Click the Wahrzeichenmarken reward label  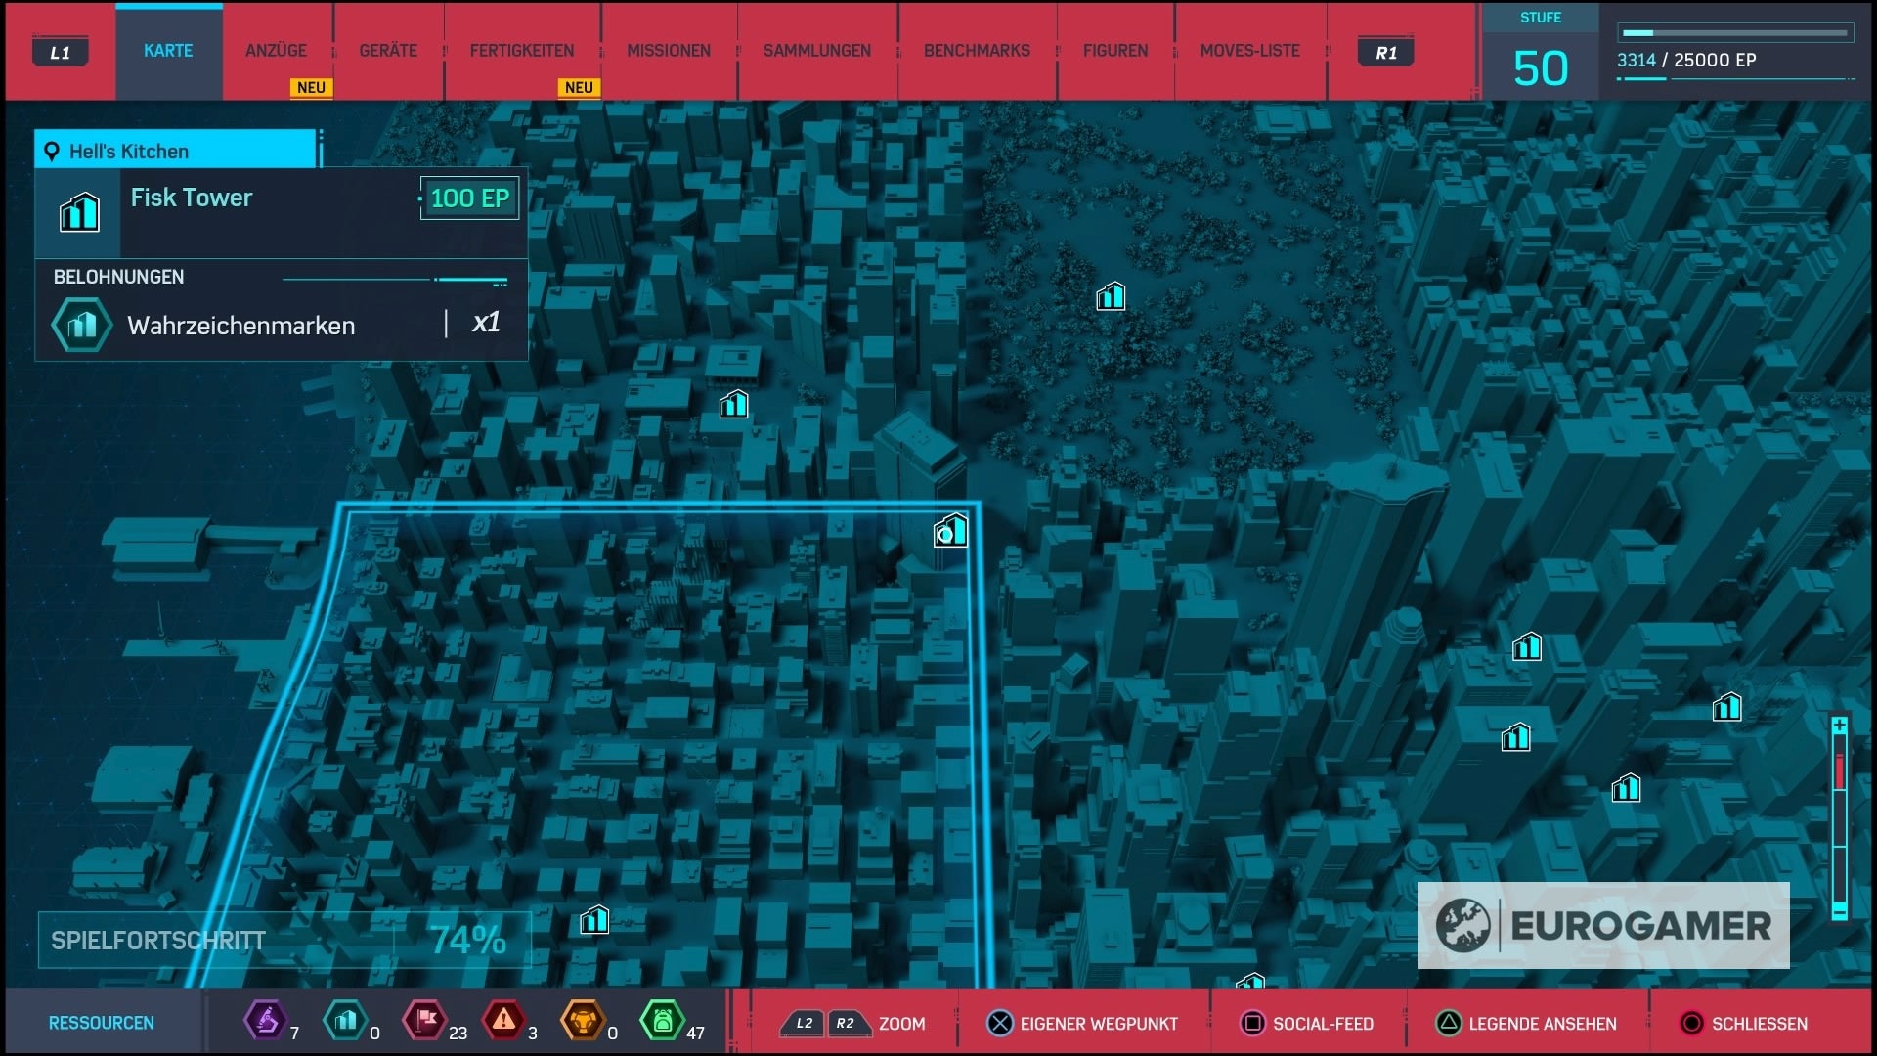[x=240, y=326]
